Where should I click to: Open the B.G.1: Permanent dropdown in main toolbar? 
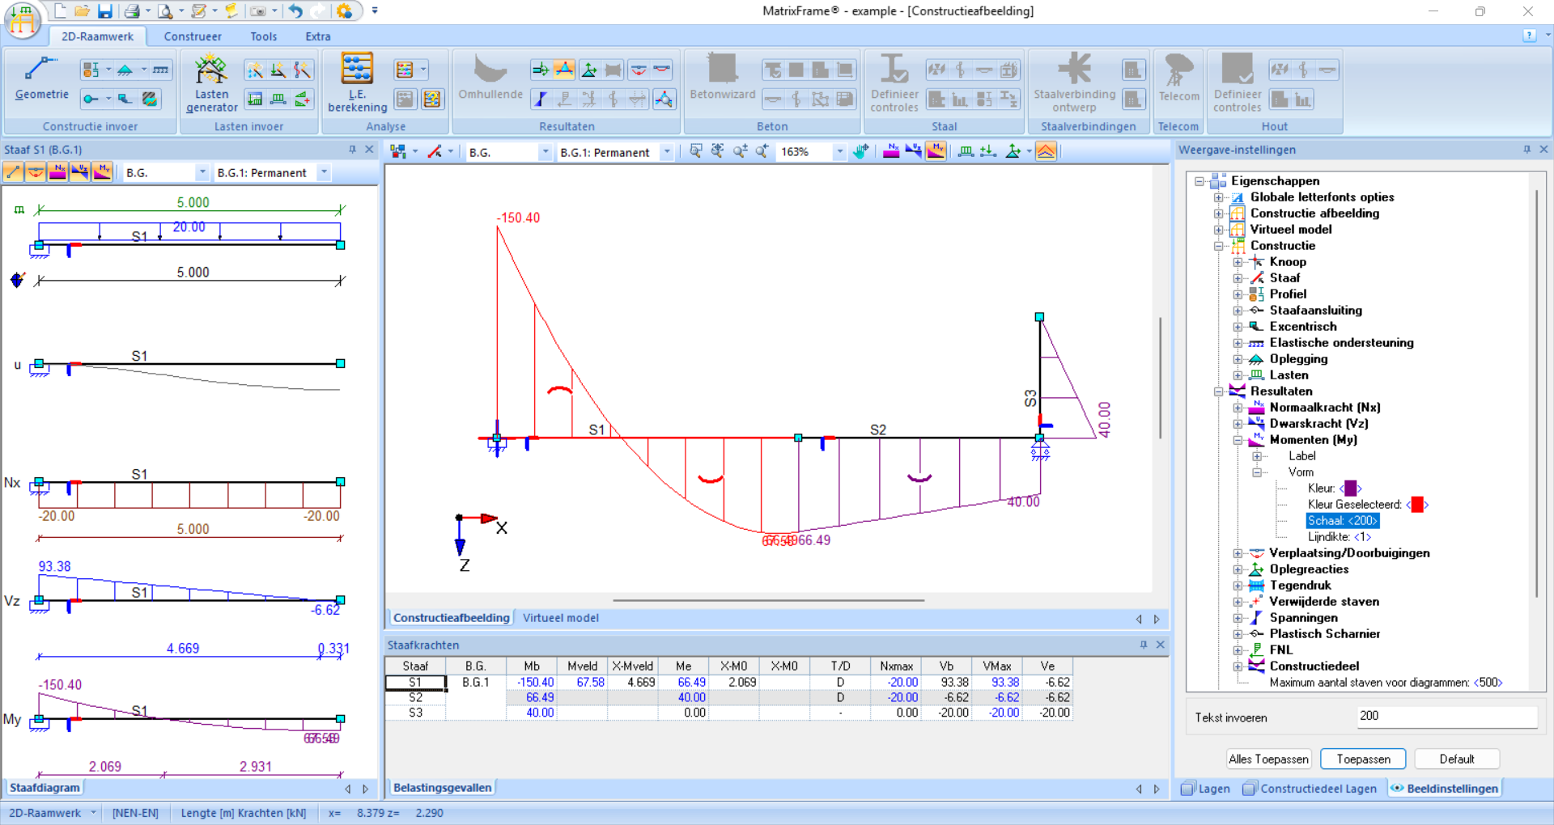(666, 152)
